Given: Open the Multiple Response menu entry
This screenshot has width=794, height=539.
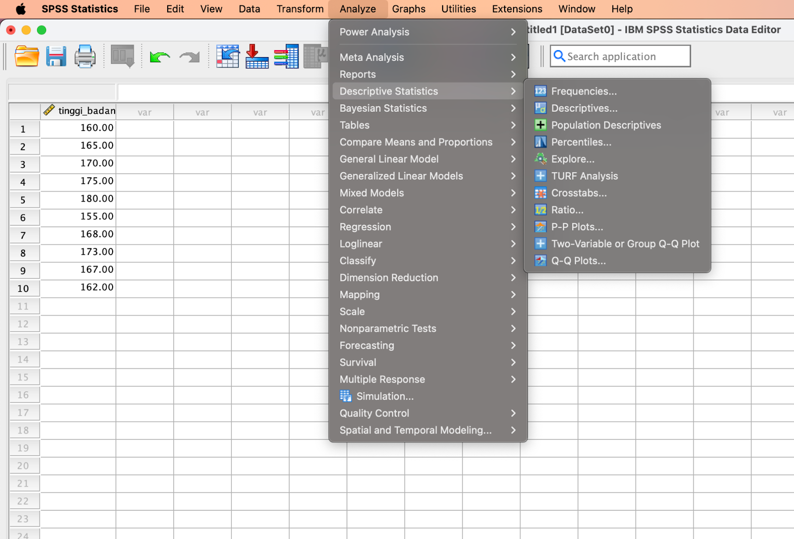Looking at the screenshot, I should [428, 379].
